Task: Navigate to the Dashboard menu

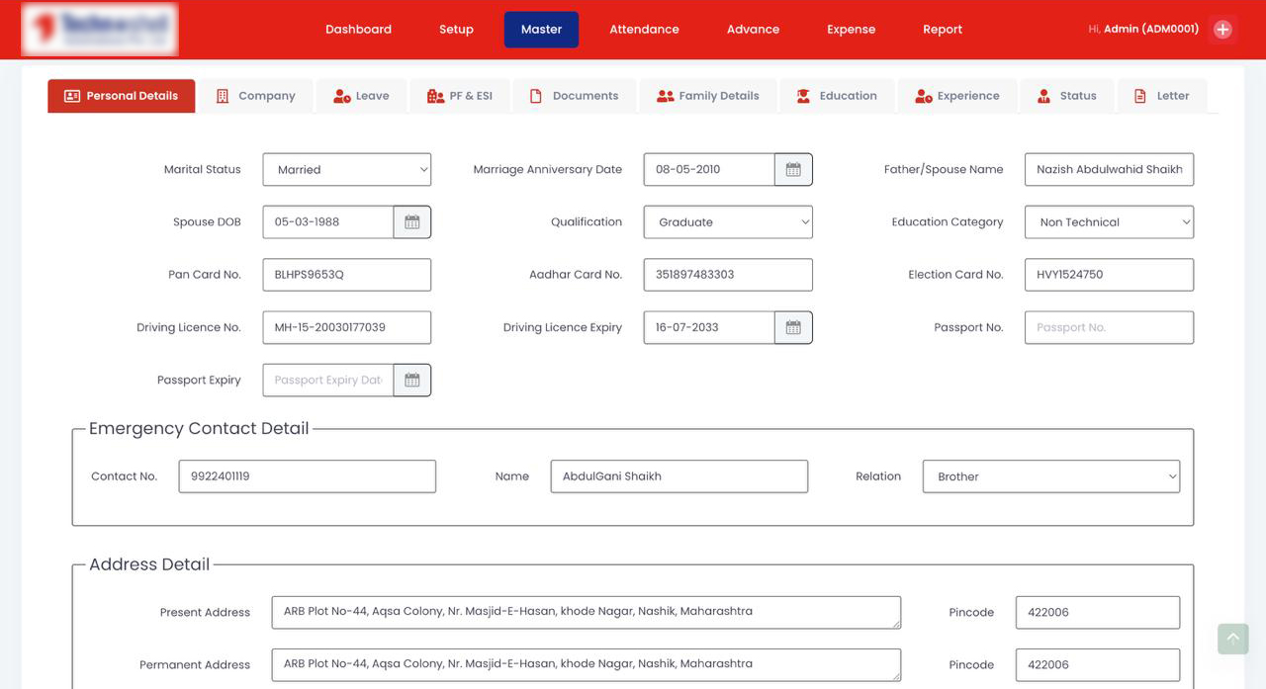Action: pos(358,29)
